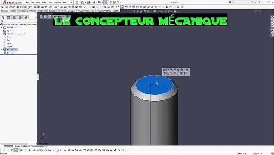The width and height of the screenshot is (274, 155).
Task: Open the Options gear icon
Action: tap(118, 2)
